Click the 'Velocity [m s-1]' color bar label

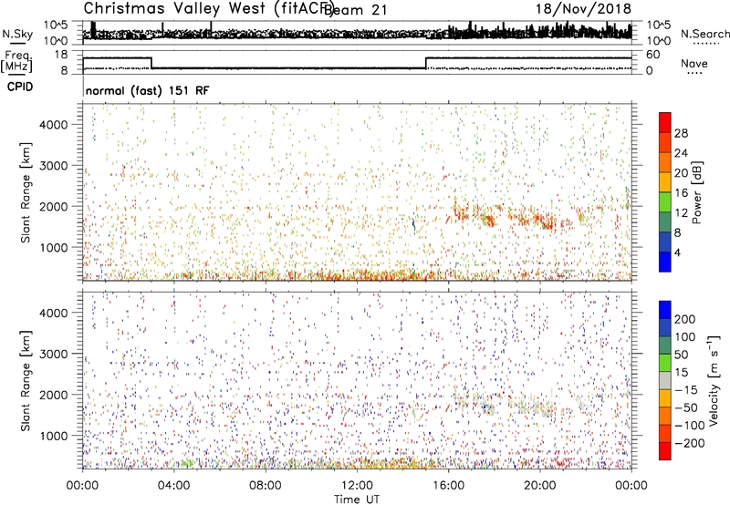pyautogui.click(x=714, y=380)
